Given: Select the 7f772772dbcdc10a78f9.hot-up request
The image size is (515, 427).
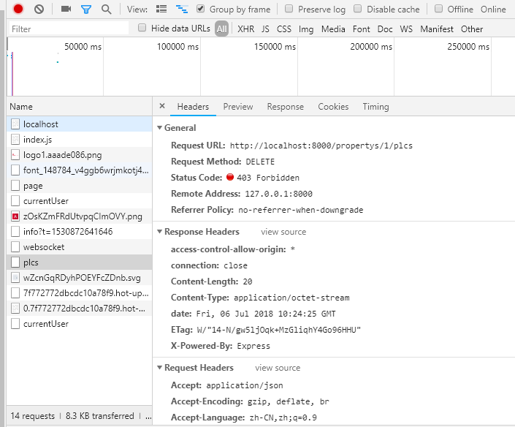Looking at the screenshot, I should (x=79, y=293).
